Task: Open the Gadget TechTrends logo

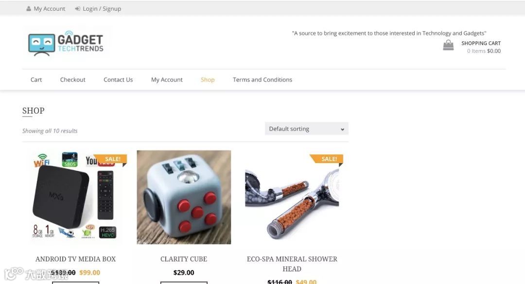Action: [66, 44]
